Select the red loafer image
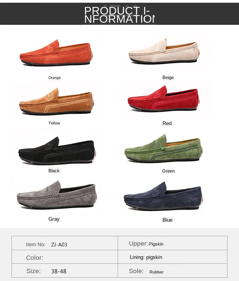 coord(164,99)
